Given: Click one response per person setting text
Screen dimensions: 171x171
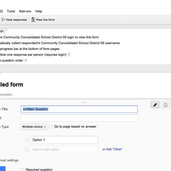Looking at the screenshot, I should click(33, 55).
